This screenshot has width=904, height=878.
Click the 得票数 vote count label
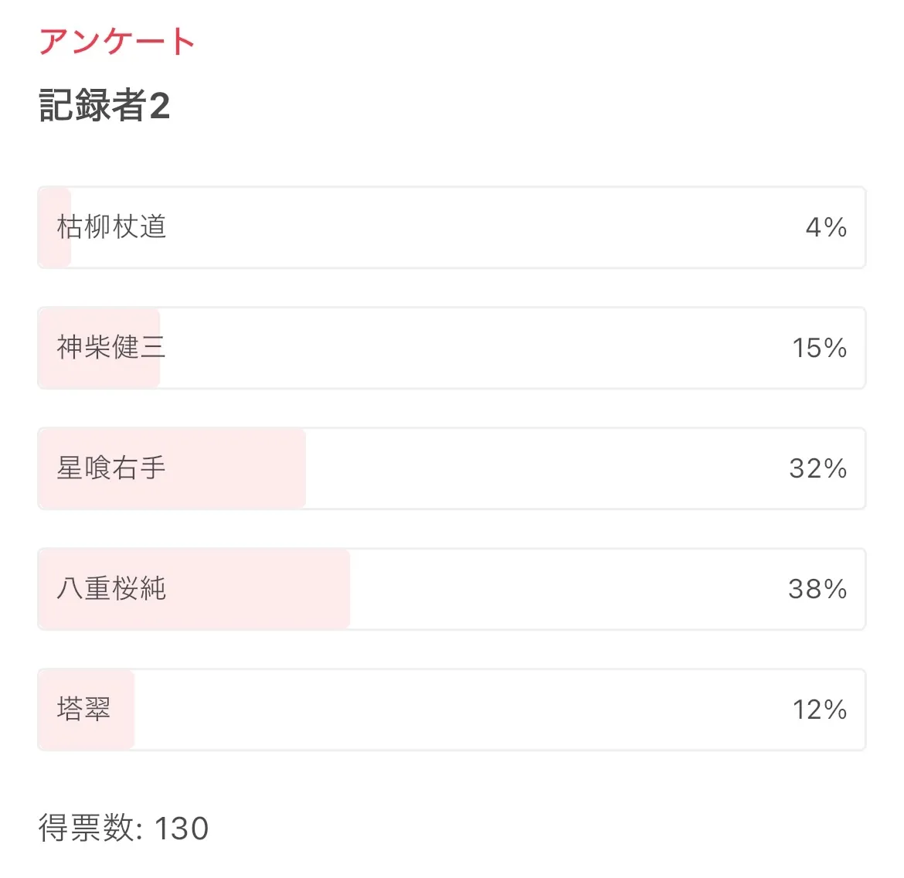tap(90, 829)
